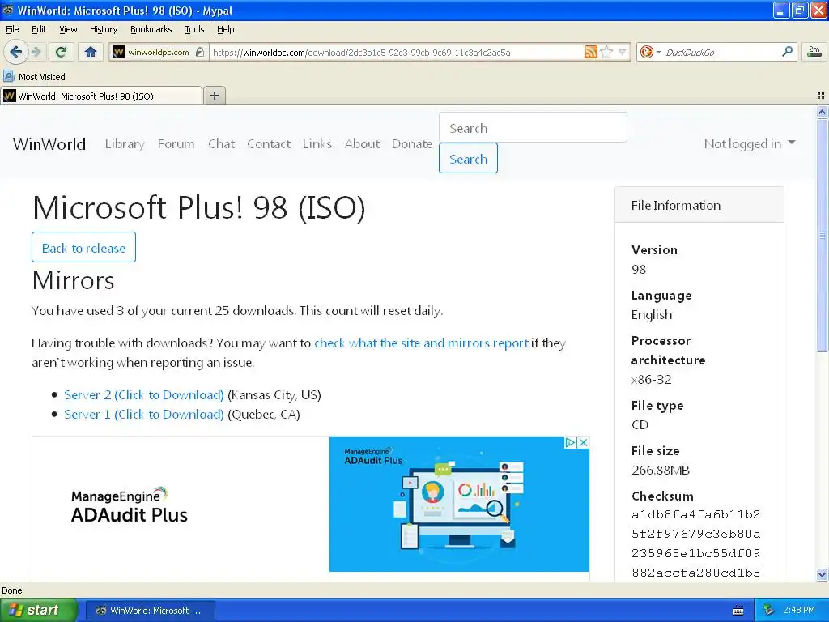The width and height of the screenshot is (829, 622).
Task: Bookmark this page with the star icon
Action: [606, 52]
